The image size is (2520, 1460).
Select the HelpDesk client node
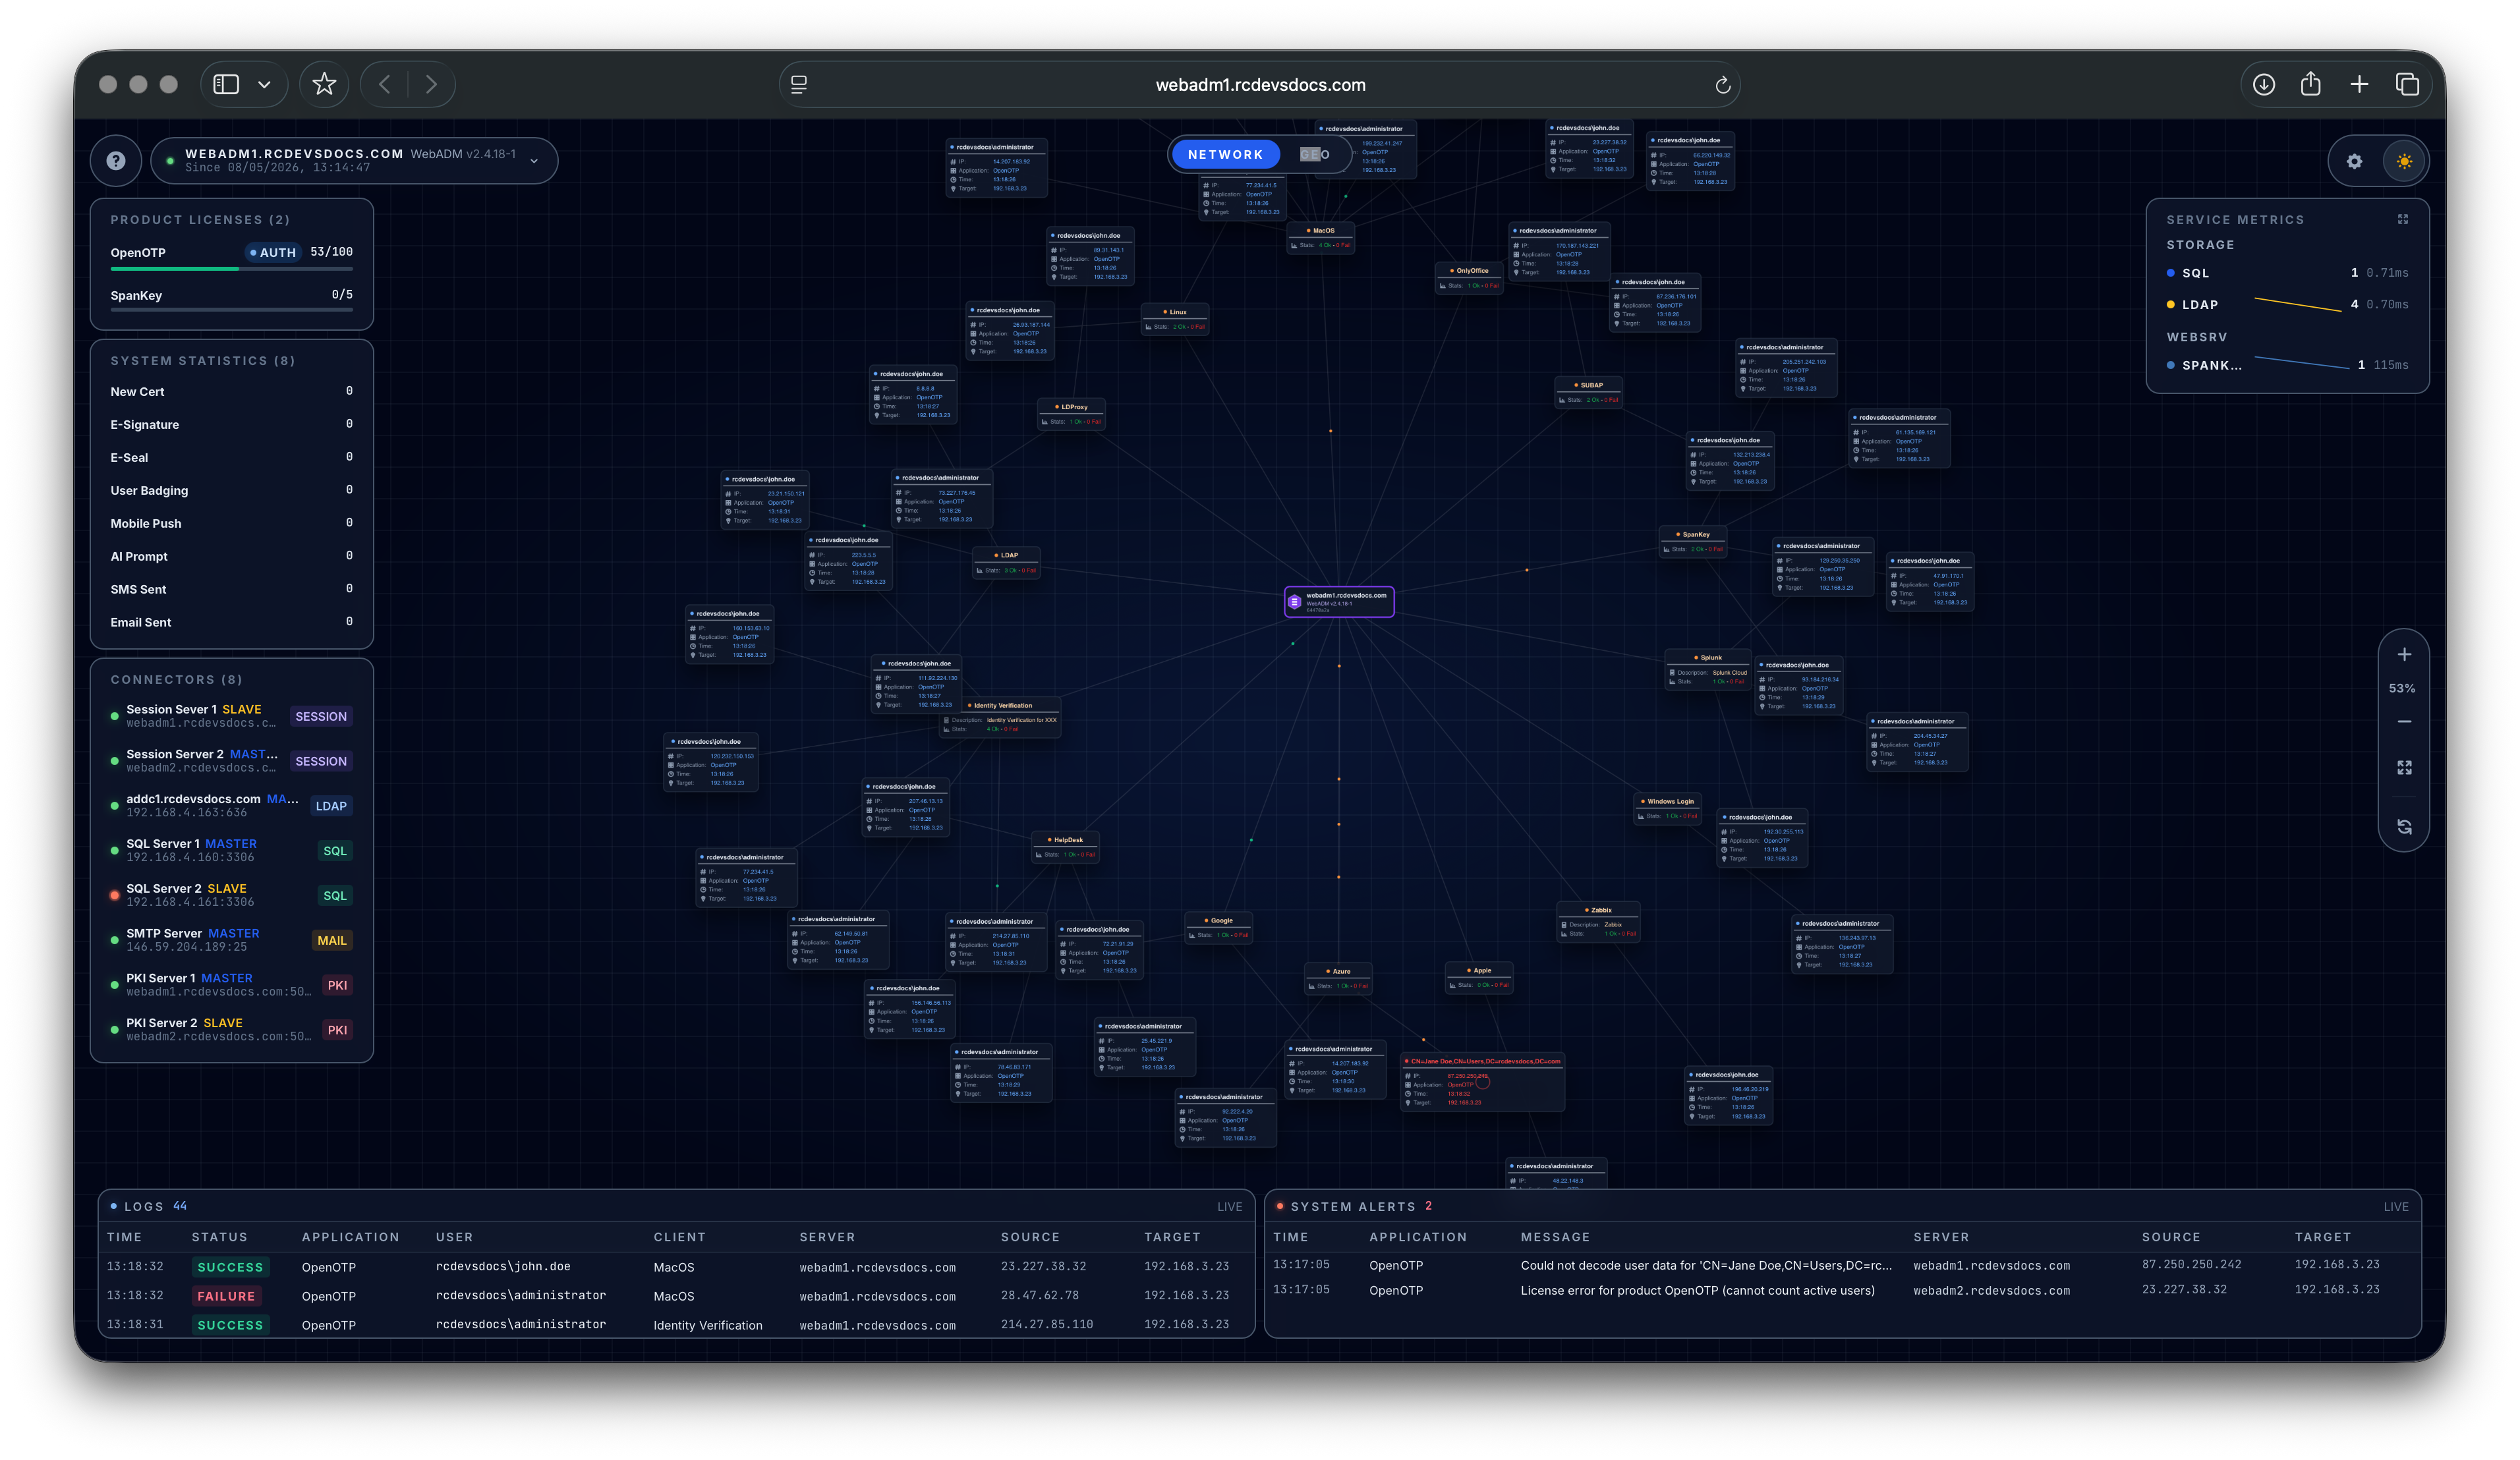(x=1066, y=846)
